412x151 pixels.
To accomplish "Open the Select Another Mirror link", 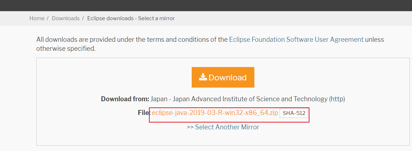I will 227,127.
